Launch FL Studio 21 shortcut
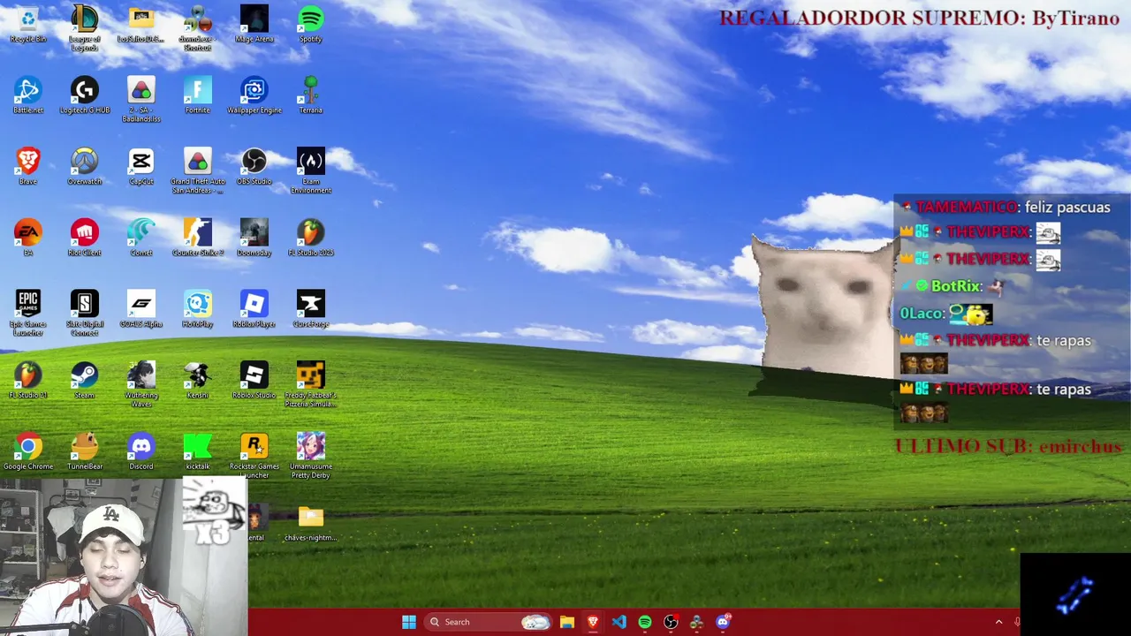This screenshot has width=1131, height=636. [x=28, y=381]
